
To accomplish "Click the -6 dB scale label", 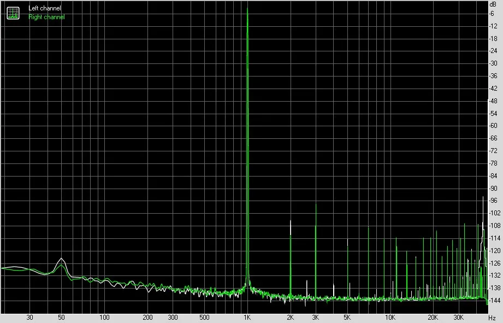I will tap(492, 14).
